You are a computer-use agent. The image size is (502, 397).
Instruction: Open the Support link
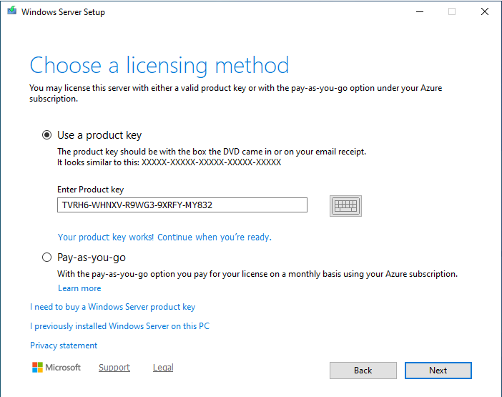pyautogui.click(x=114, y=368)
